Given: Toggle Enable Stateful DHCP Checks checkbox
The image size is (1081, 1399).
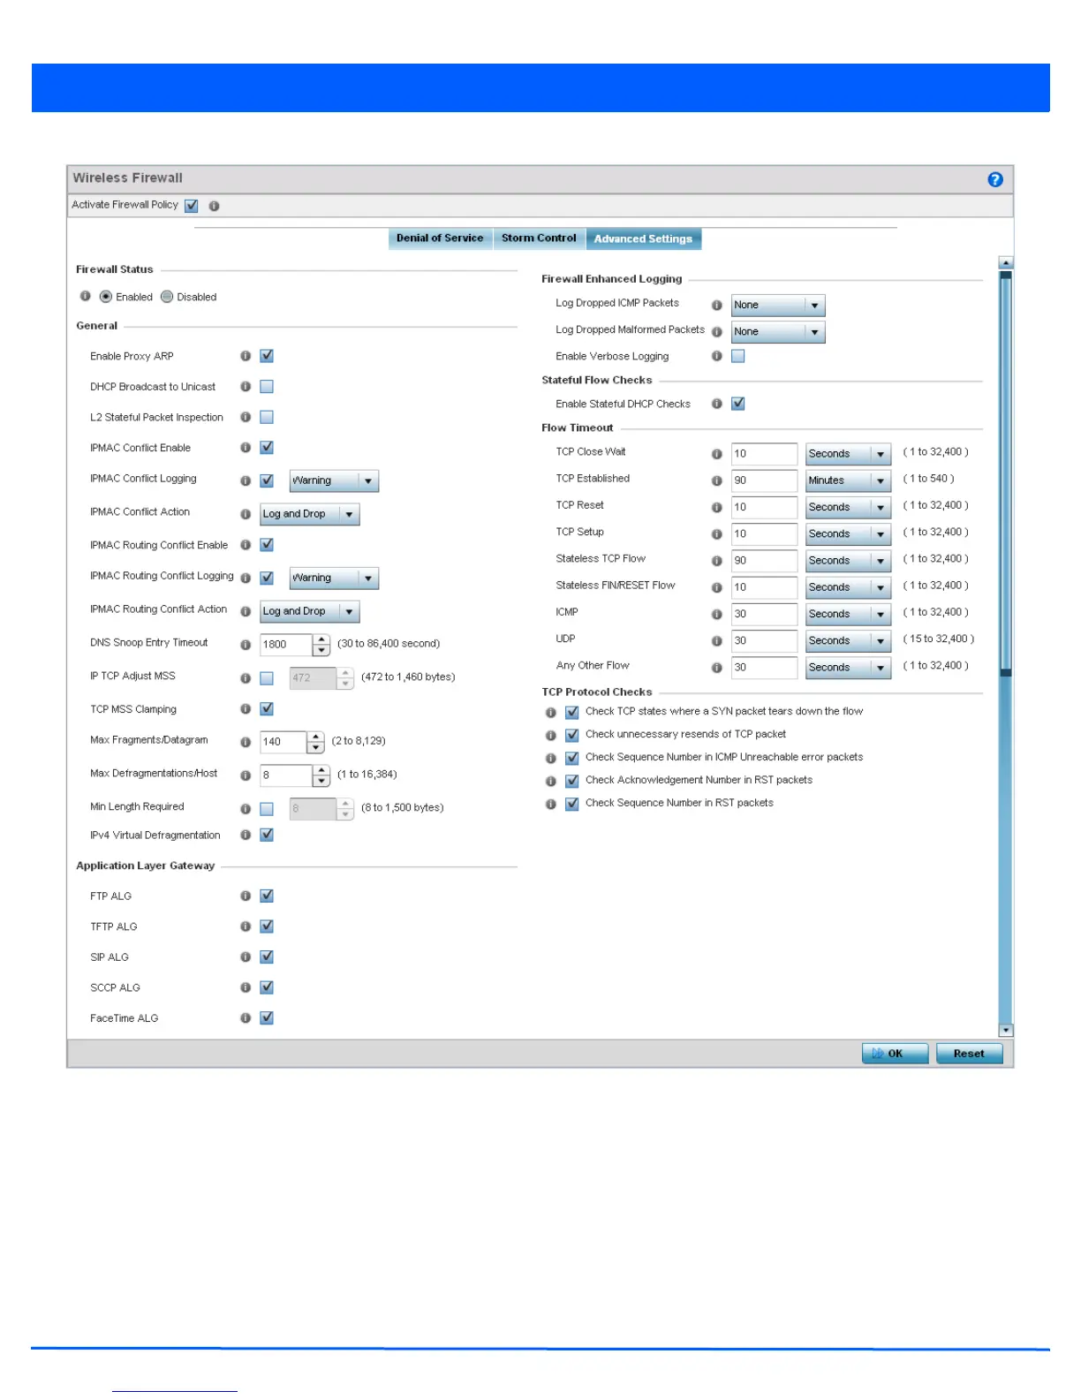Looking at the screenshot, I should pyautogui.click(x=738, y=404).
